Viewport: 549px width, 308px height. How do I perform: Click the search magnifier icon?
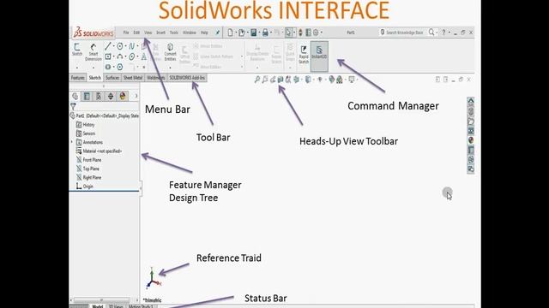tap(431, 33)
